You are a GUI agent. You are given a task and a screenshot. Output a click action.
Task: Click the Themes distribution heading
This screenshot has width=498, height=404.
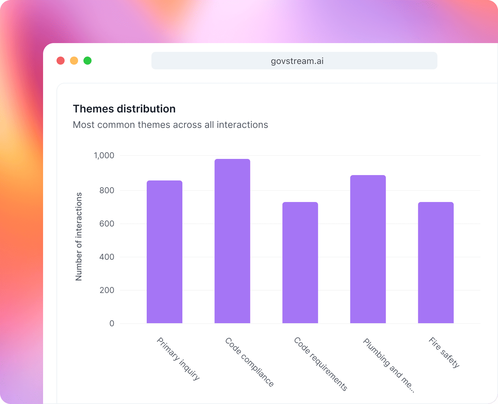pos(124,108)
